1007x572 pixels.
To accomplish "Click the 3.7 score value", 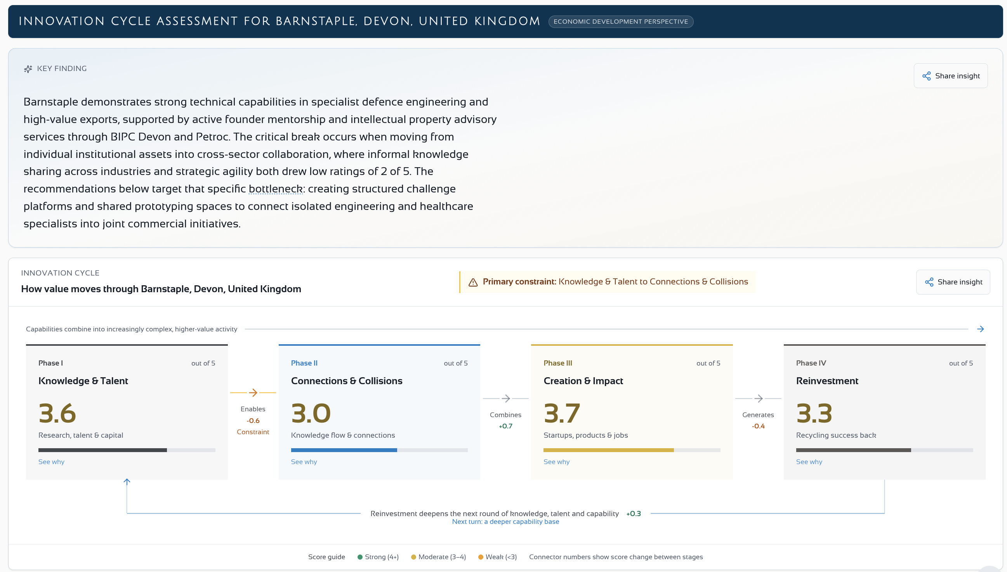I will [562, 413].
